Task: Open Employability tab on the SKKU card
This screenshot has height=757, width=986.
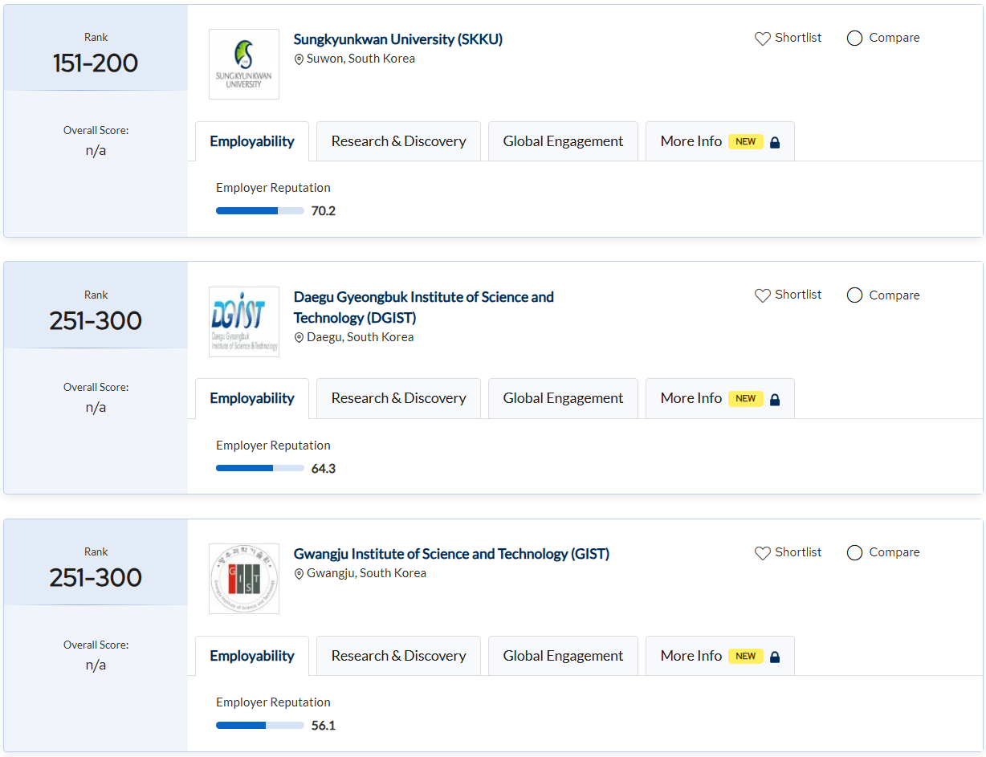Action: click(x=252, y=141)
